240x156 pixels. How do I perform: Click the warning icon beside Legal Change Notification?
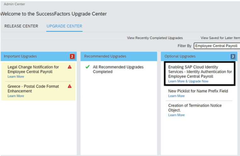point(70,67)
